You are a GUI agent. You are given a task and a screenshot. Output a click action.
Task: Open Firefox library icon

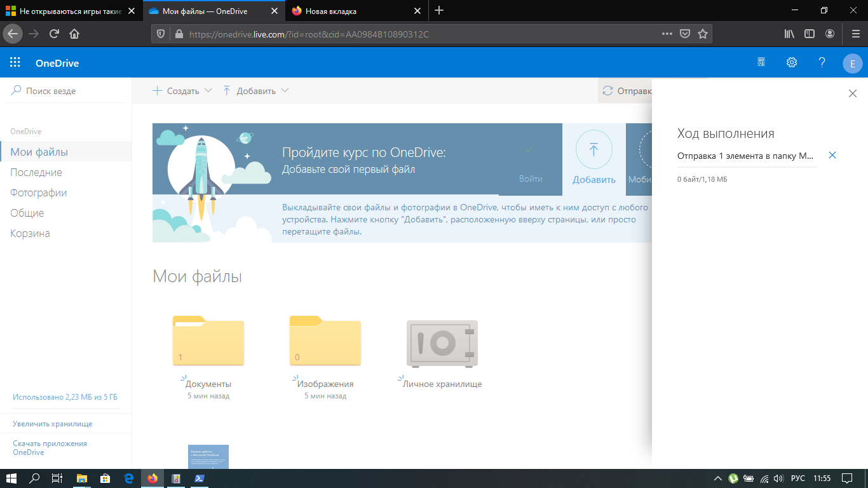tap(789, 34)
